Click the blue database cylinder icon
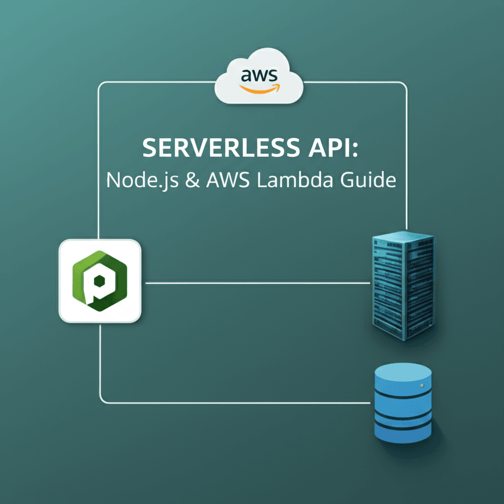Screen dimensions: 504x504 403,403
